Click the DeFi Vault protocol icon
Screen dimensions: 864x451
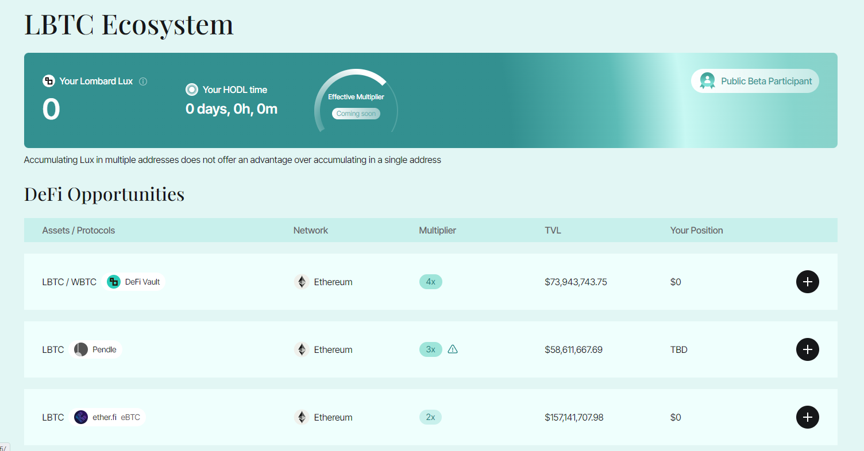(114, 282)
